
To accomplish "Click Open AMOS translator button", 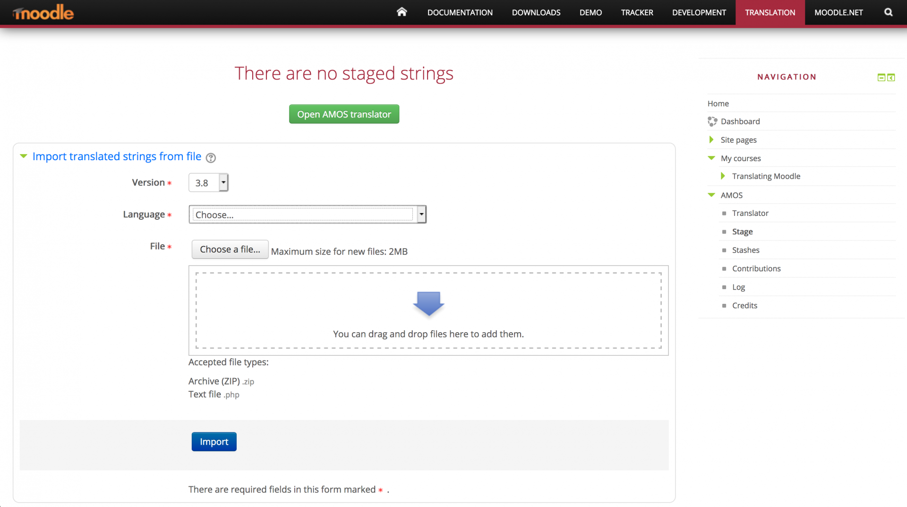I will click(344, 114).
